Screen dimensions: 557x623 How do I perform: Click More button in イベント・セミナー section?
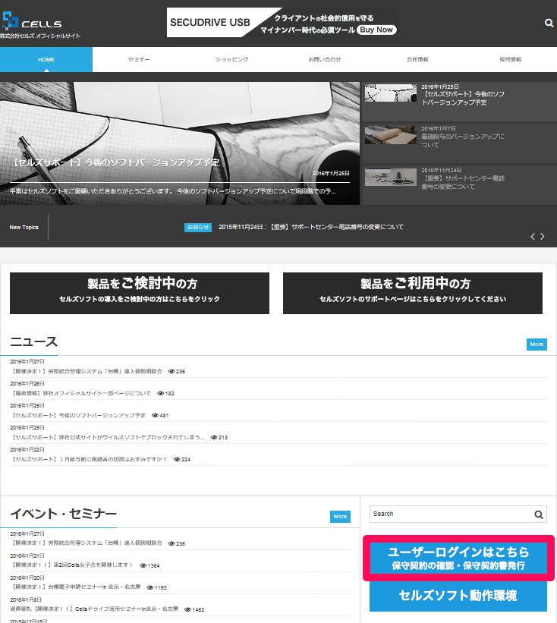click(340, 517)
